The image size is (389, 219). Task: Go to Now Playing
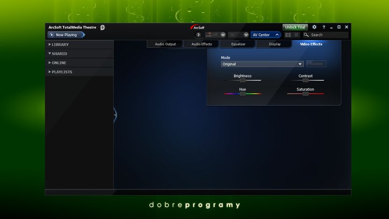(66, 35)
